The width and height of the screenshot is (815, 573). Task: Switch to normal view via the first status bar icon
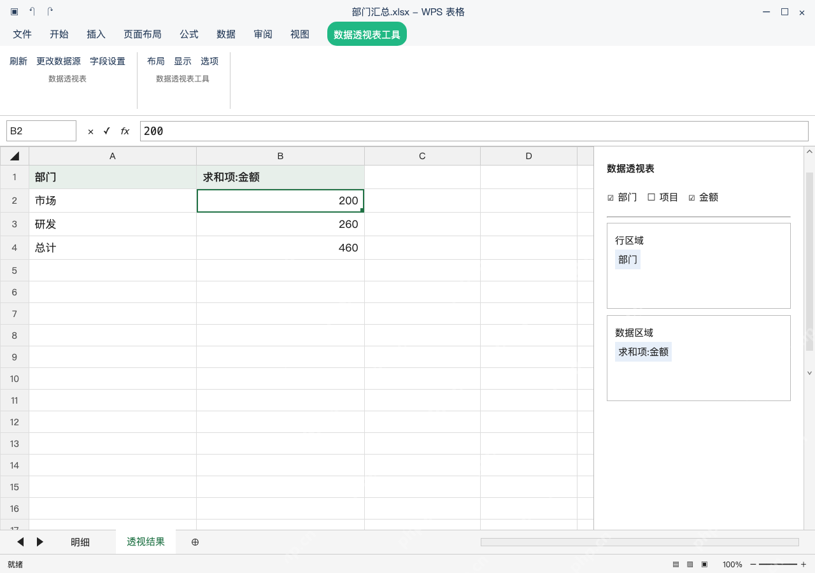[x=676, y=564]
